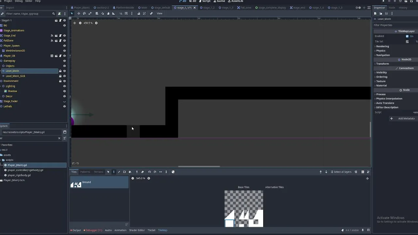Expand the Ordering section
Viewport: 418px width, 235px height.
pyautogui.click(x=381, y=77)
